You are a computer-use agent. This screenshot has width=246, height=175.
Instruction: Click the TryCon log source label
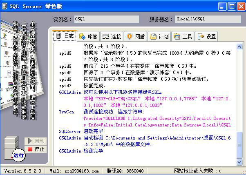point(66,112)
